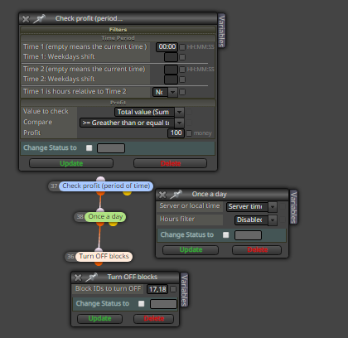Tick the Time 1 Weekdays shift checkbox
Viewport: 348px width, 338px height.
coord(182,57)
